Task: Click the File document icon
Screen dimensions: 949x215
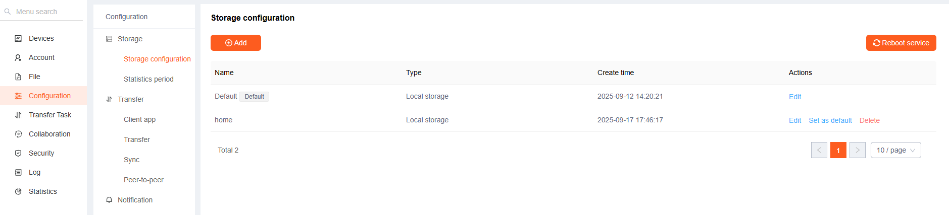Action: click(18, 77)
